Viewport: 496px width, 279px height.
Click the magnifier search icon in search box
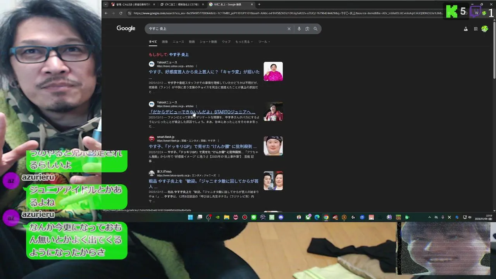(315, 29)
